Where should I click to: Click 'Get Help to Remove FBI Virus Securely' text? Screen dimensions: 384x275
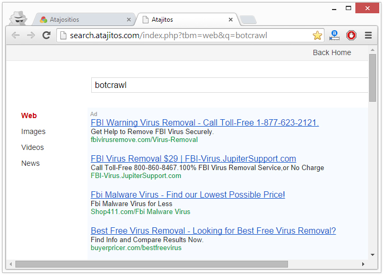pyautogui.click(x=152, y=131)
